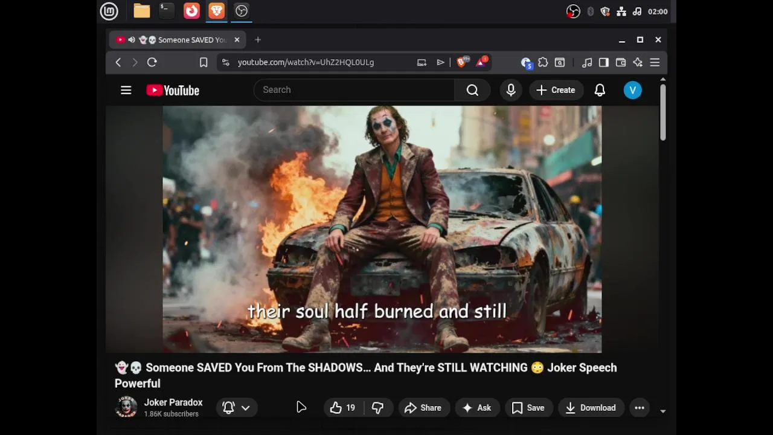Open Brave browser in the taskbar

(217, 11)
